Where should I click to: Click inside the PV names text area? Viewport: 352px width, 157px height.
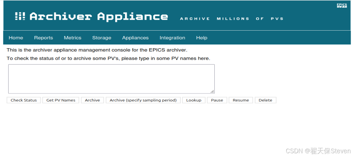point(111,79)
